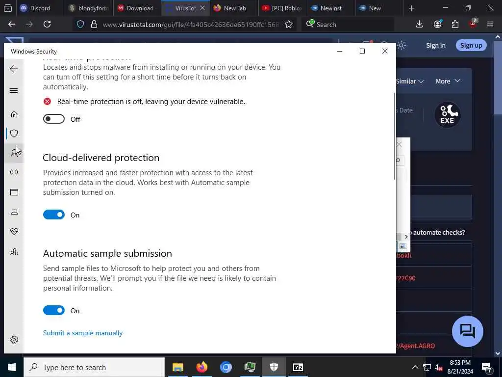Open Home in Windows Security sidebar
This screenshot has height=377, width=502.
14,114
